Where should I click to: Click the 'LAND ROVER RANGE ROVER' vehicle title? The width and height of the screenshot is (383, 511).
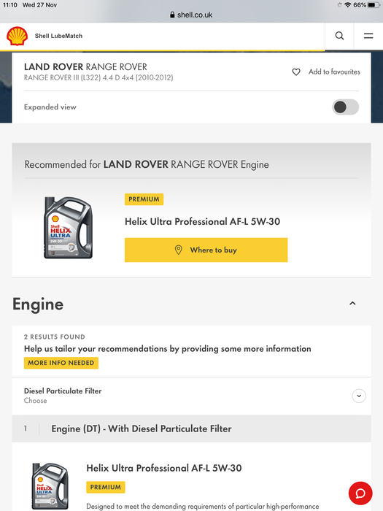(85, 67)
